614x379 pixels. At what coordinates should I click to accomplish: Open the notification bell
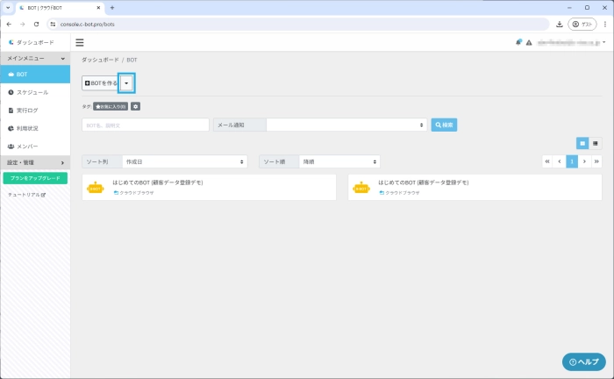pos(519,42)
